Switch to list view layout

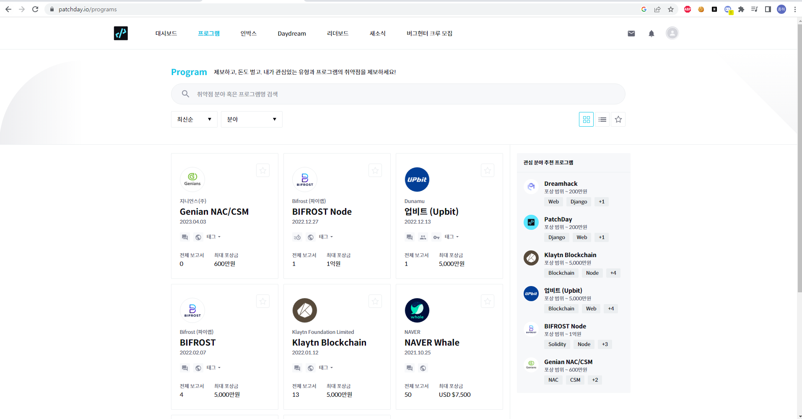pyautogui.click(x=602, y=120)
